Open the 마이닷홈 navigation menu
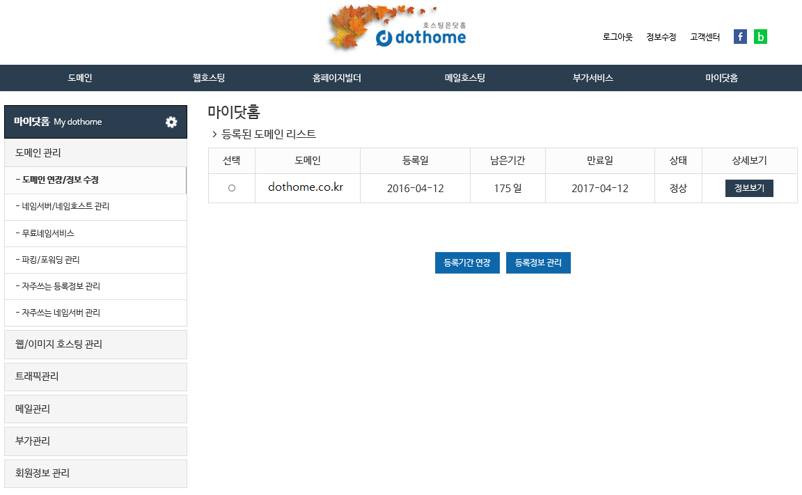Viewport: 802px width, 495px height. click(x=722, y=78)
